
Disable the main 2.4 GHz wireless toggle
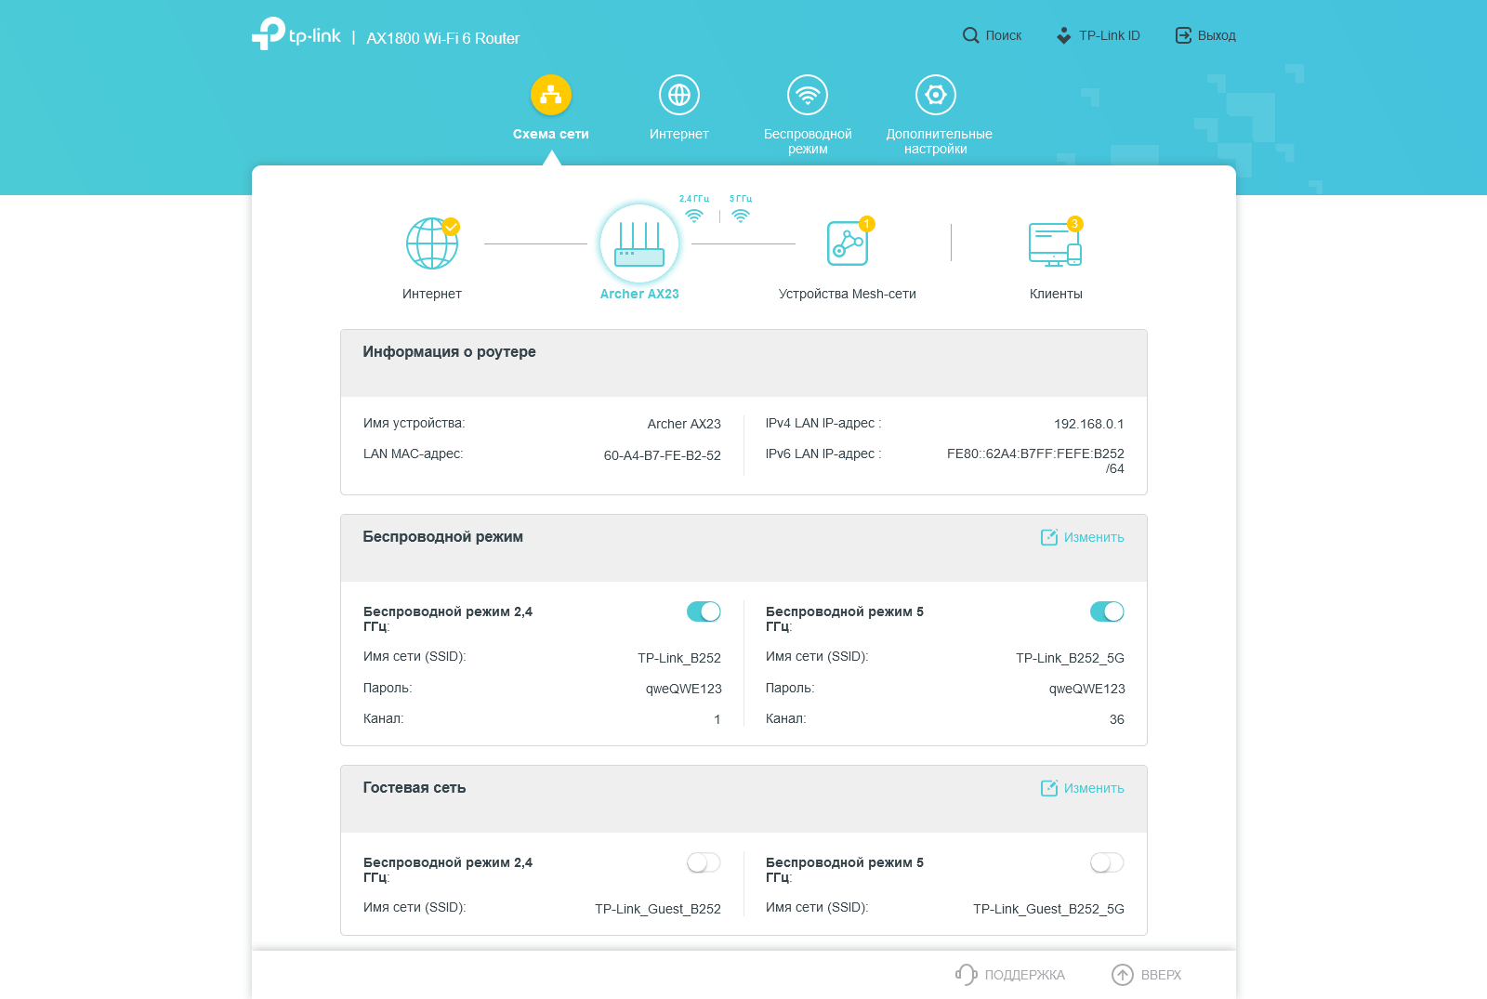pyautogui.click(x=704, y=611)
